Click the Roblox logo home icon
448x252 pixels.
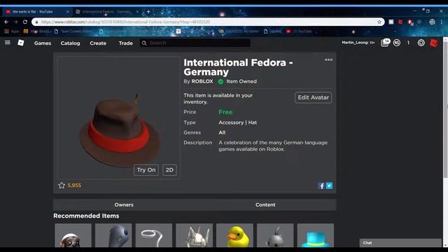click(x=21, y=43)
